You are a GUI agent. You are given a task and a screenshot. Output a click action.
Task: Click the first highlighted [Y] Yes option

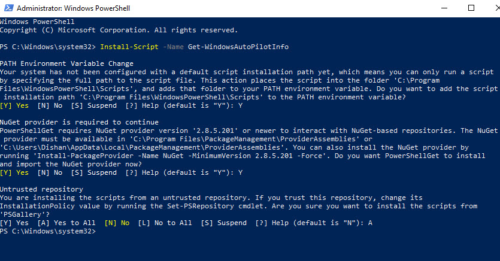[x=14, y=105]
